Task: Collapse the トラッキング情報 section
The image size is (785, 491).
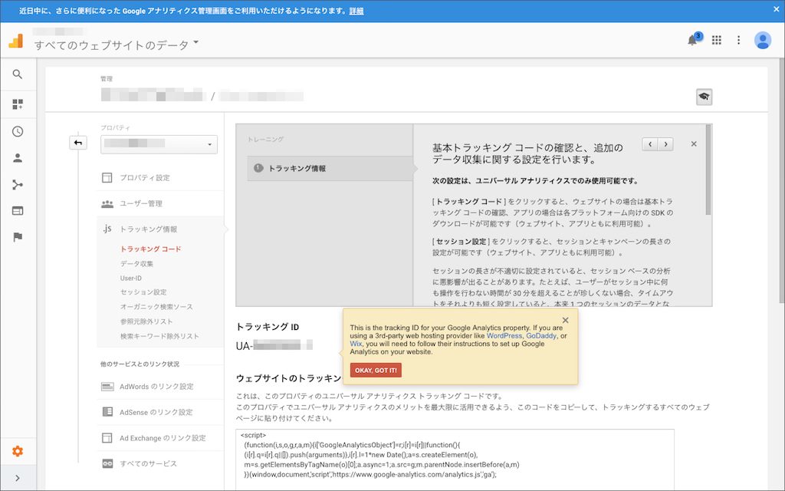Action: coord(149,229)
